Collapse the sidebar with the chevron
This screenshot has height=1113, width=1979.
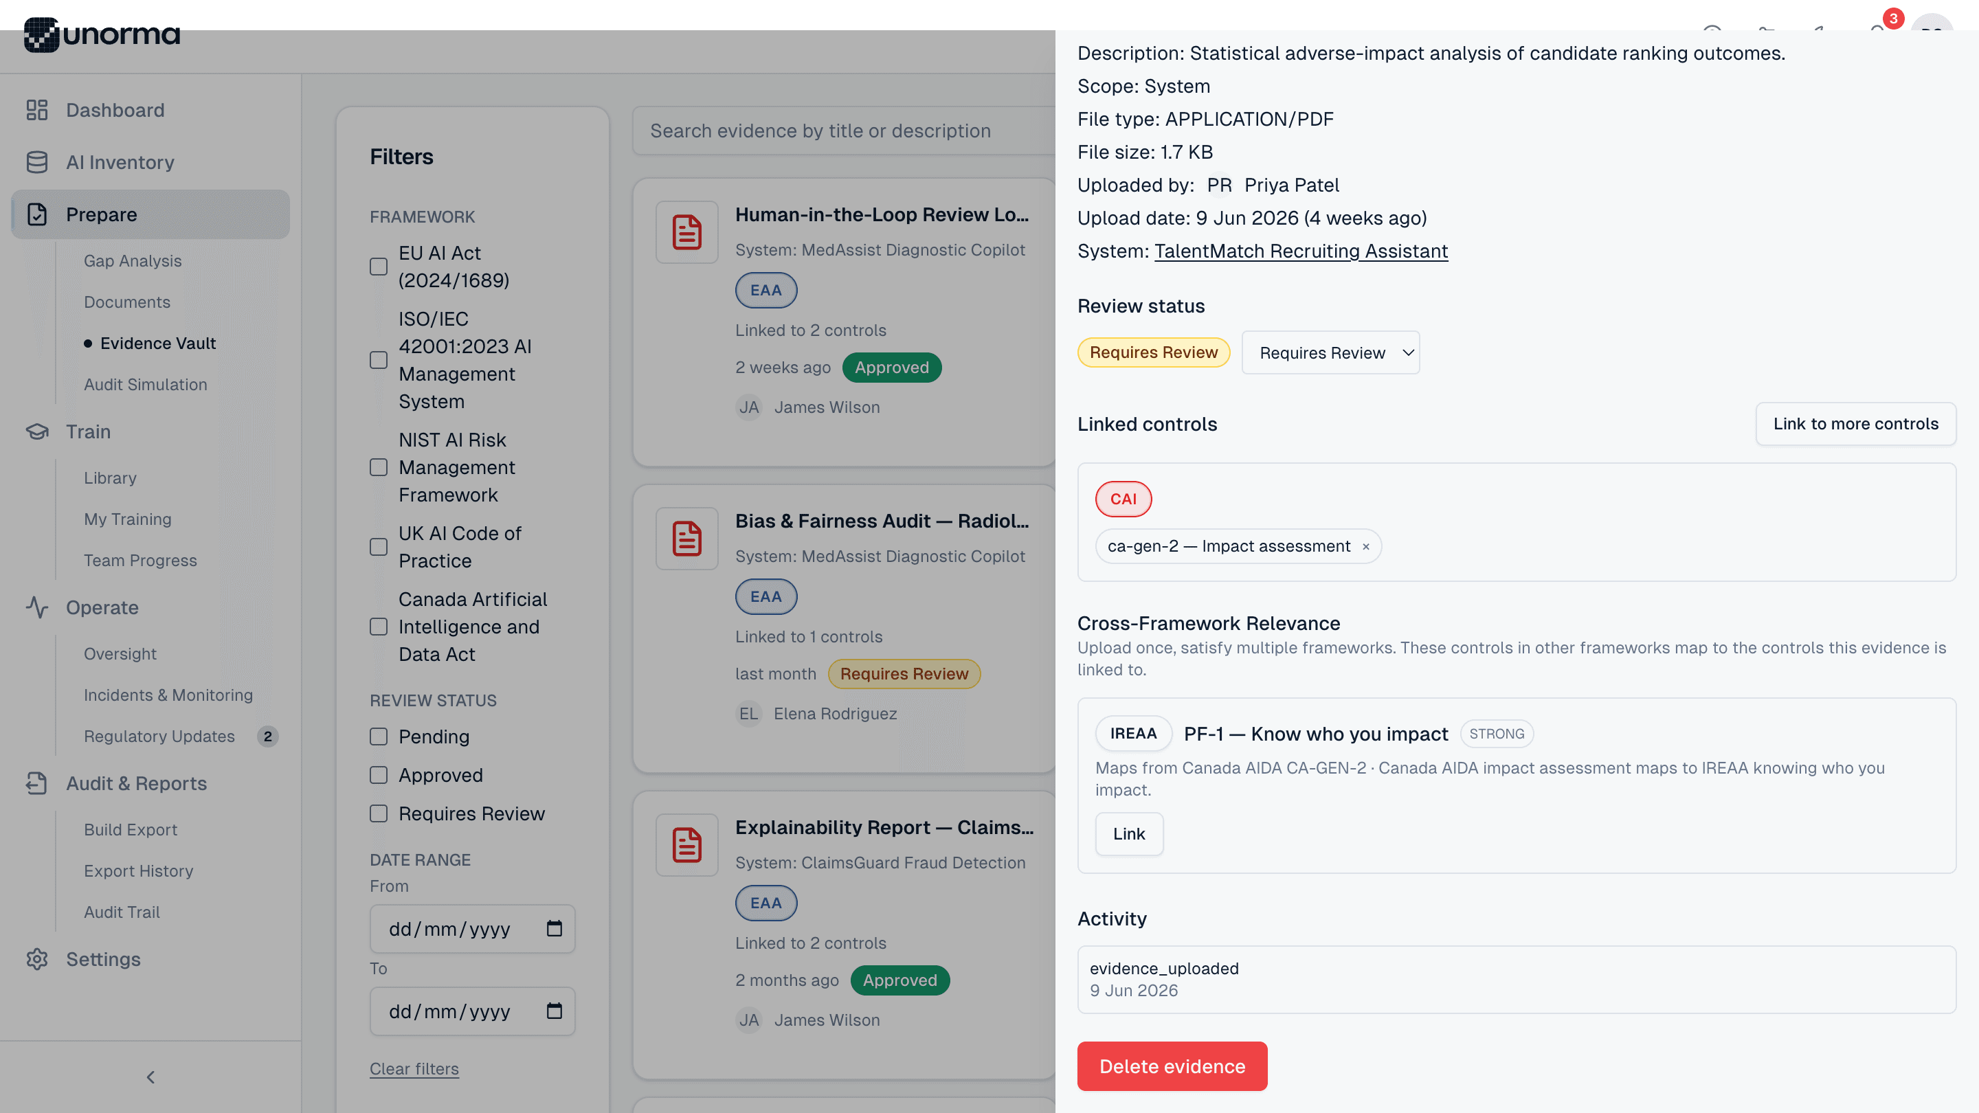pyautogui.click(x=150, y=1078)
